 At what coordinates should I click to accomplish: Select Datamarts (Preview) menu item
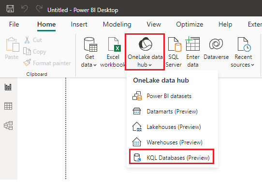pyautogui.click(x=172, y=112)
